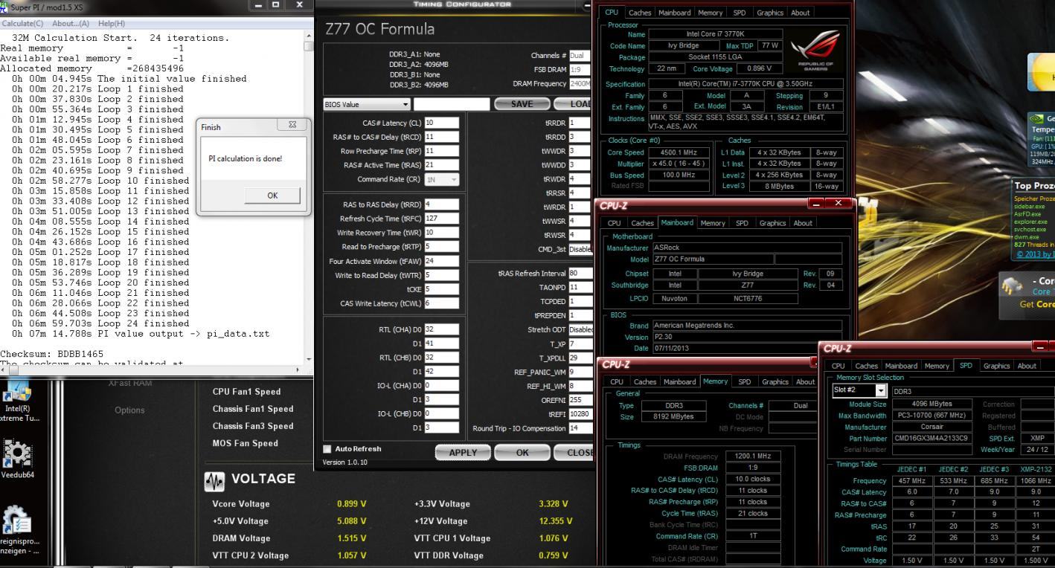Viewport: 1055px width, 568px height.
Task: Open the Veedub64 desktop icon
Action: 17,459
